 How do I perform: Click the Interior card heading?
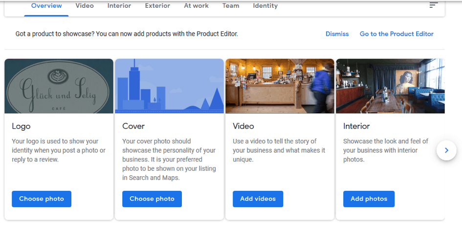coord(356,126)
